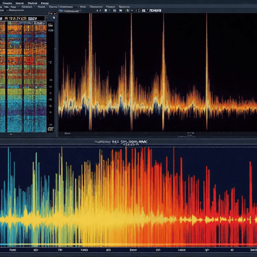
Task: Click the small icon at the spectrogram header's right end
Action: point(54,18)
